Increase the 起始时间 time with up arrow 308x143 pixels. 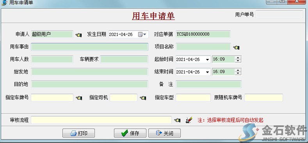click(x=238, y=58)
